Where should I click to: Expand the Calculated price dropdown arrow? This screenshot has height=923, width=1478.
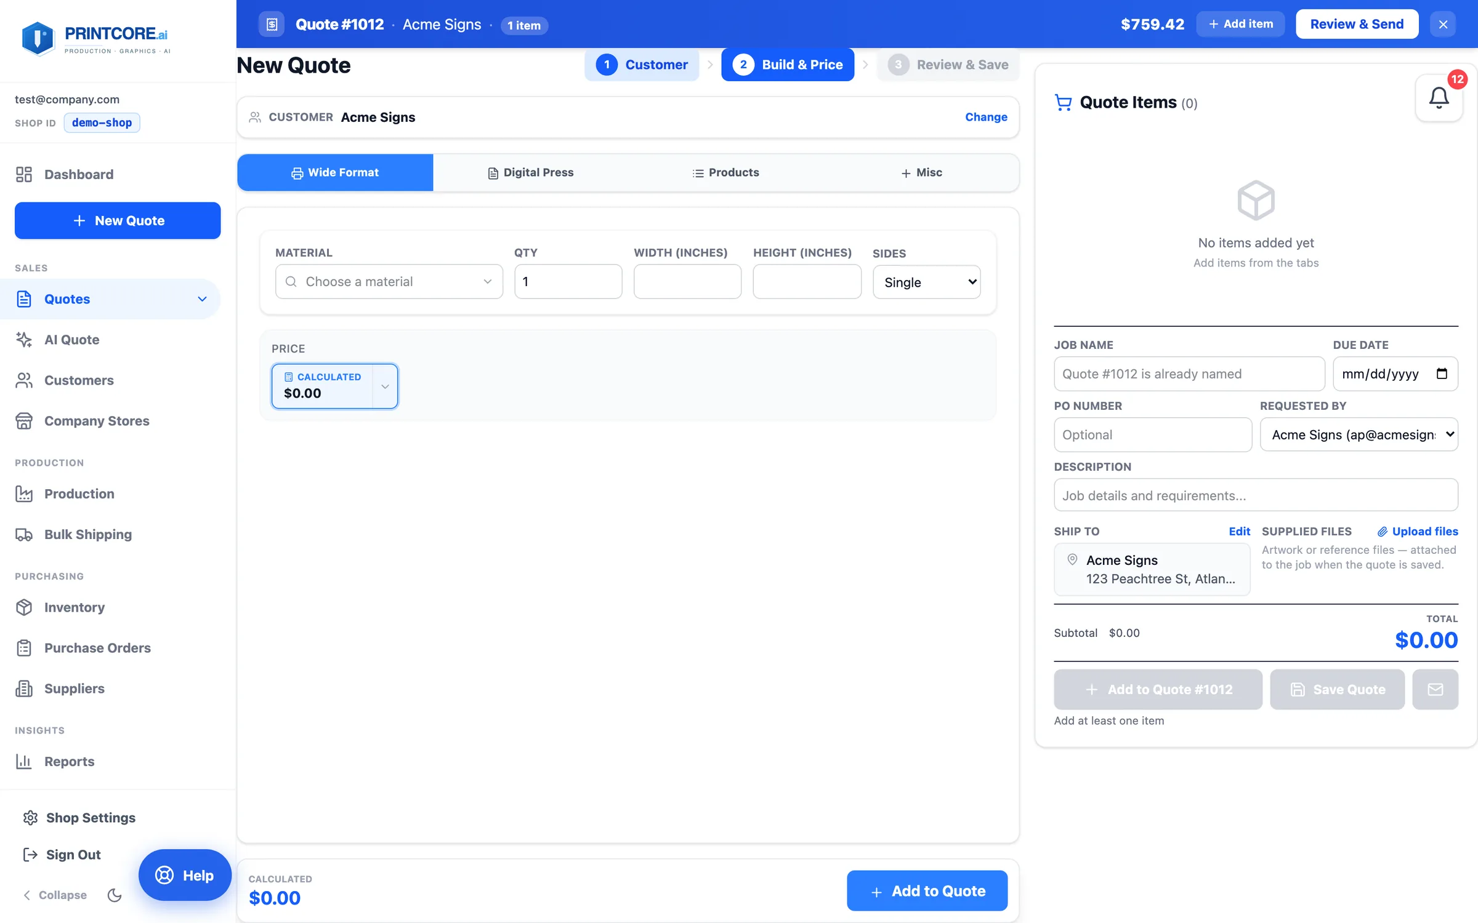385,386
